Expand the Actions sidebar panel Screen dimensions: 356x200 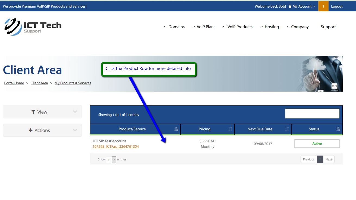tap(42, 130)
